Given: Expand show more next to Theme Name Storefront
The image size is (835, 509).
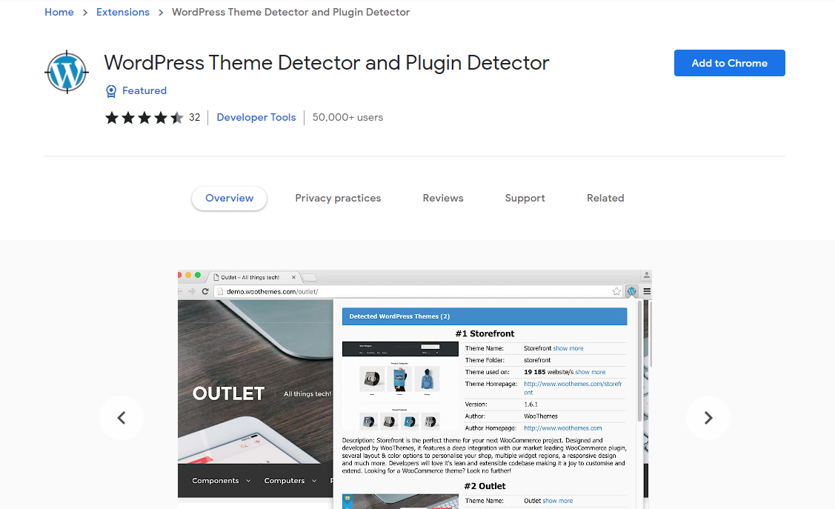Looking at the screenshot, I should pos(568,347).
